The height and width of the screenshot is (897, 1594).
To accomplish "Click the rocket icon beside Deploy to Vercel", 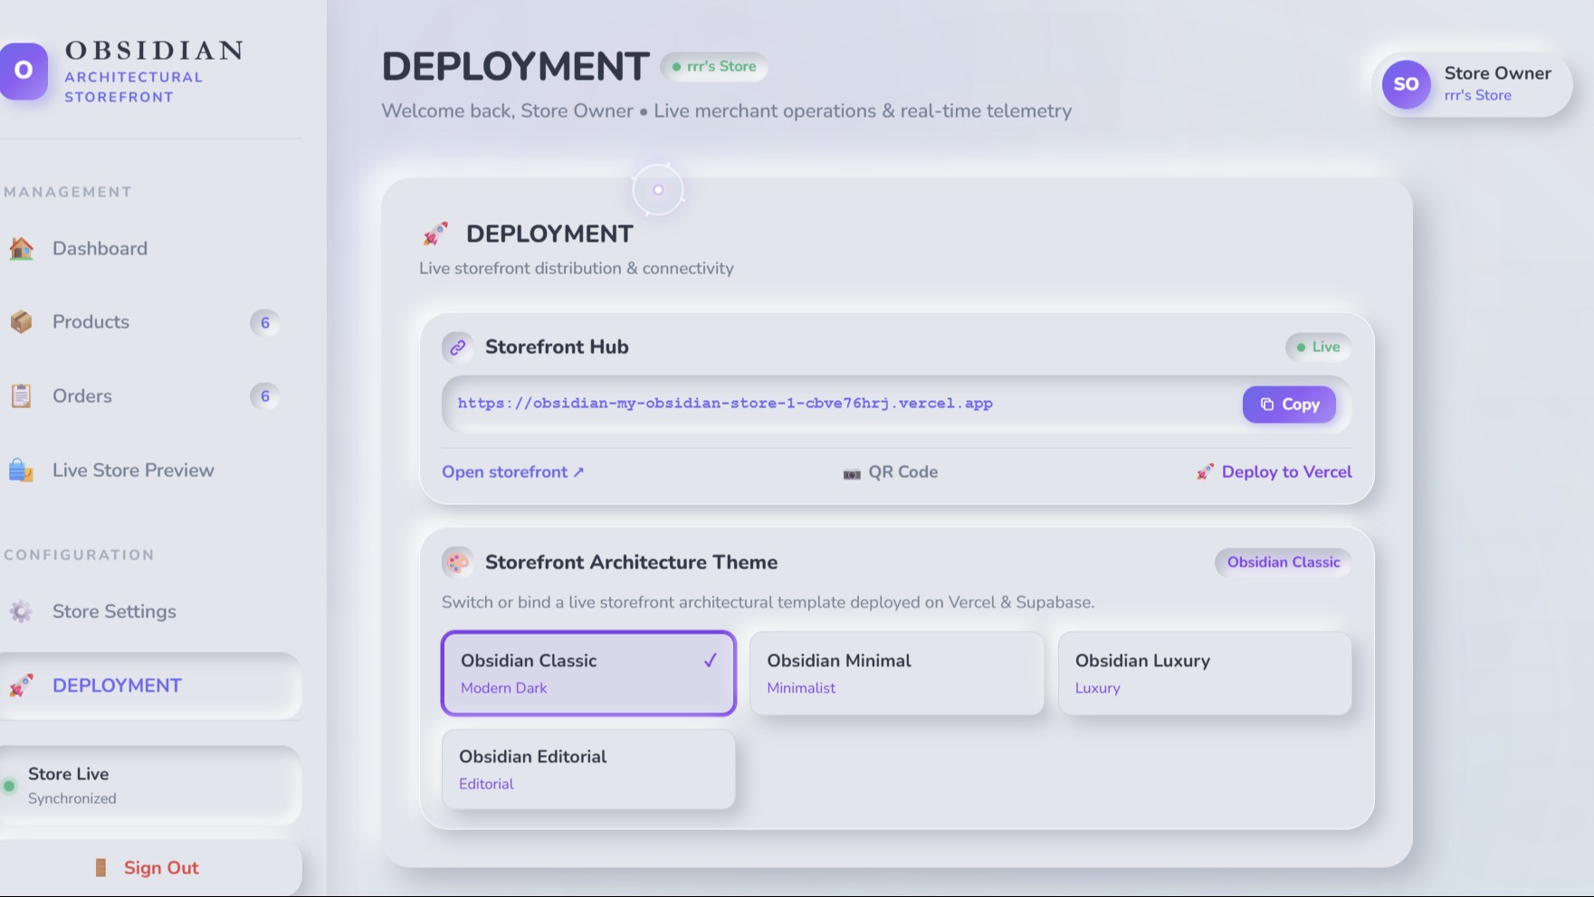I will click(1205, 472).
